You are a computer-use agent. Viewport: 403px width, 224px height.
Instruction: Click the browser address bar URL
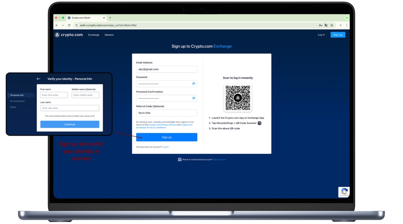108,25
